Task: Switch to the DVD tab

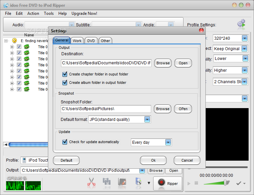Action: (x=91, y=41)
